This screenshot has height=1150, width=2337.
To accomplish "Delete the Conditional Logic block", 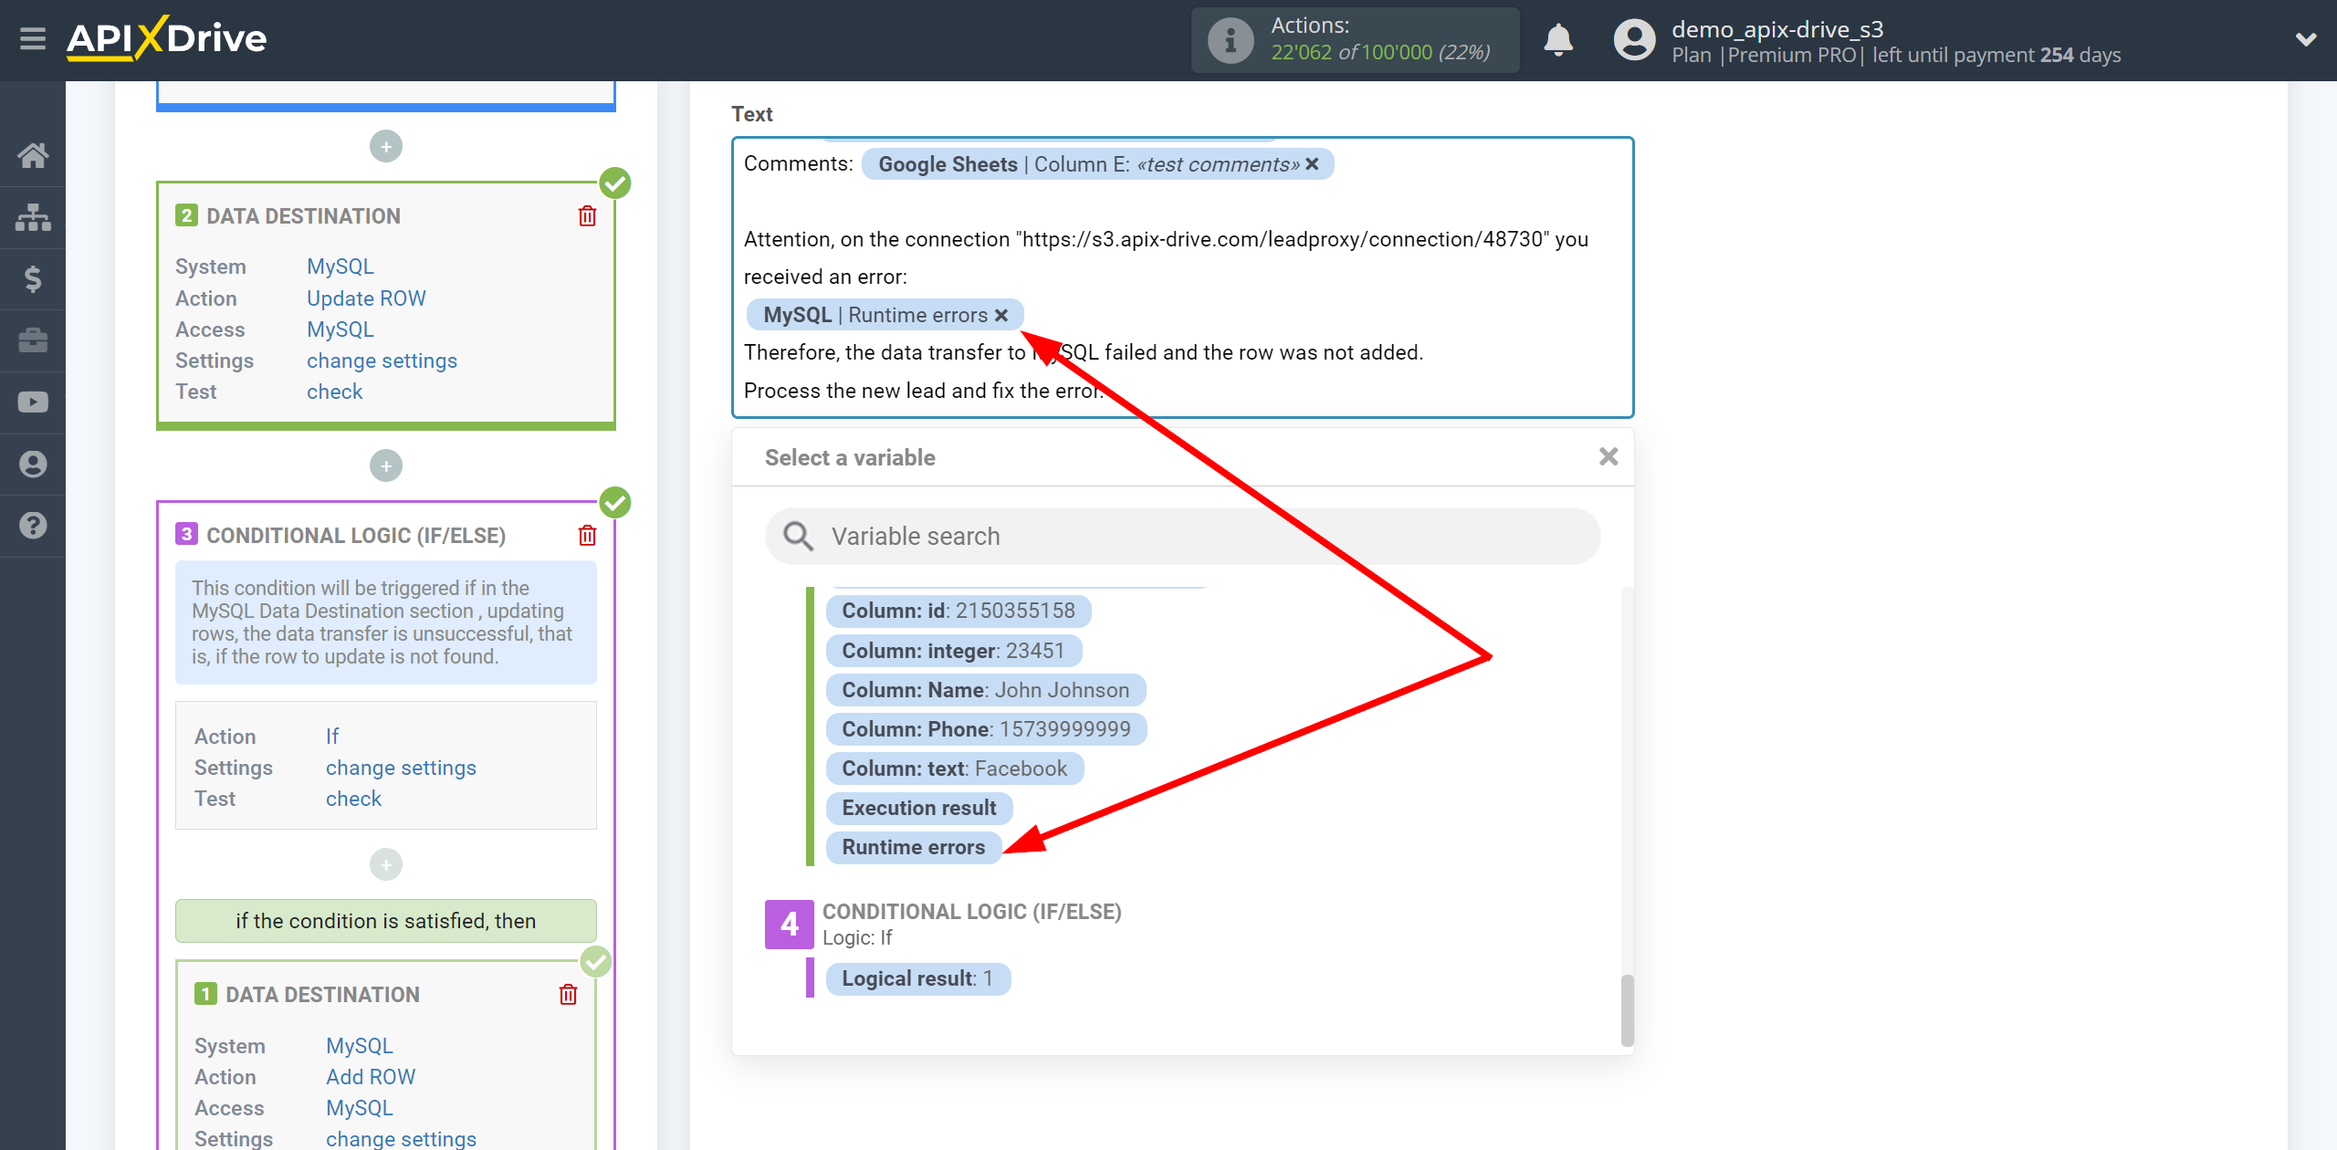I will pyautogui.click(x=587, y=536).
